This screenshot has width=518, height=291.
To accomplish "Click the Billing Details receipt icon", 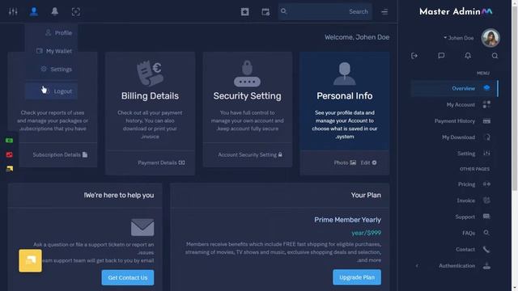I will 150,73.
